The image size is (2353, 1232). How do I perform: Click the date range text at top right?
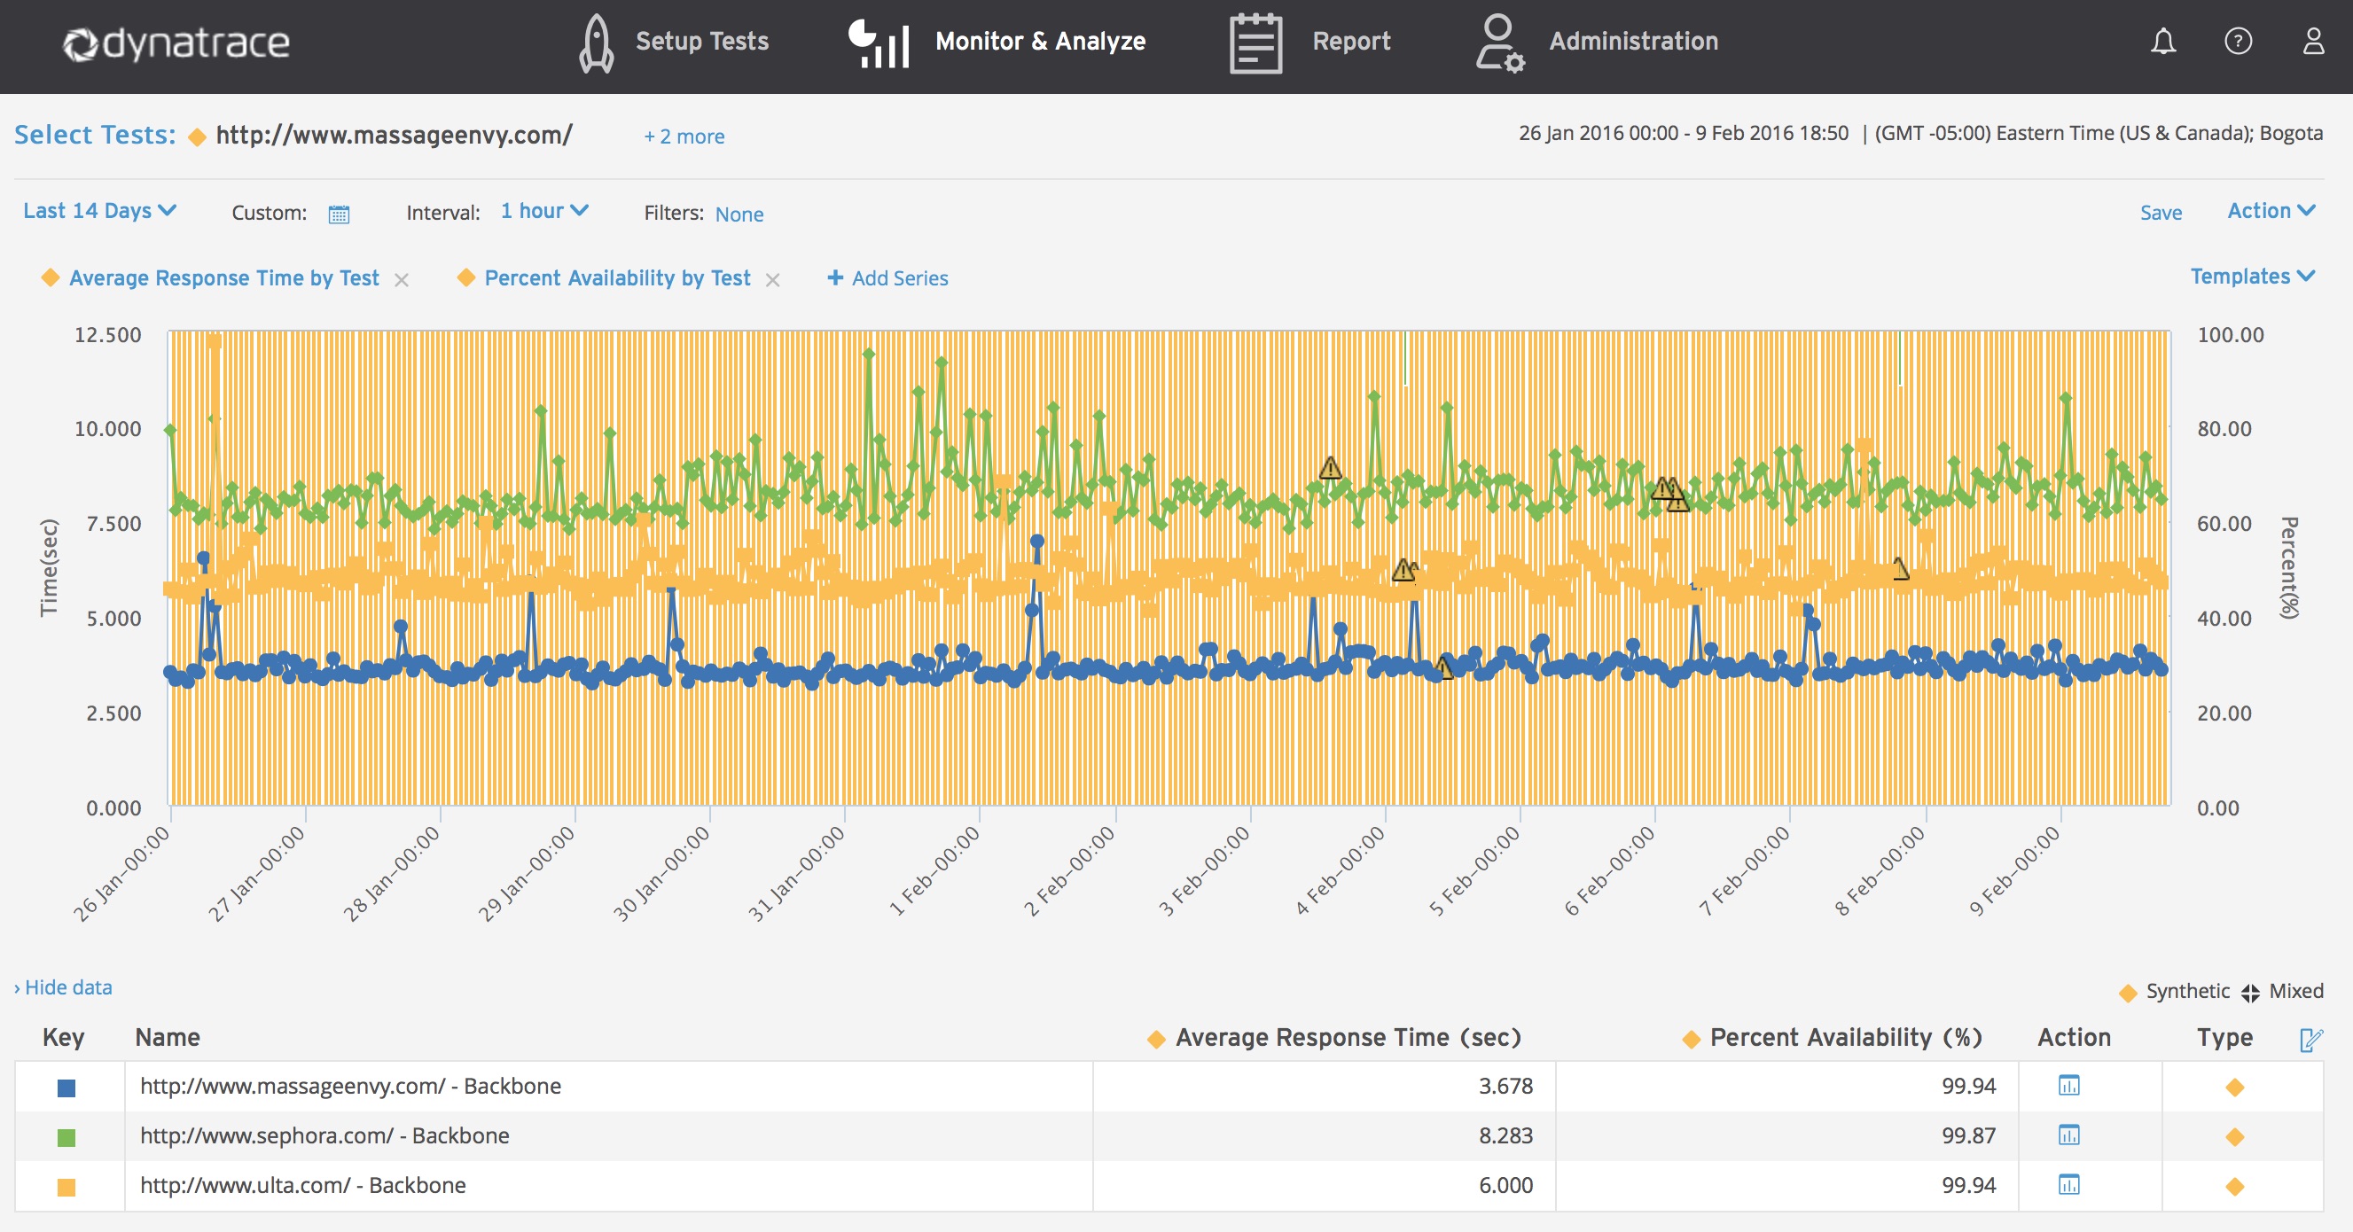point(1683,133)
